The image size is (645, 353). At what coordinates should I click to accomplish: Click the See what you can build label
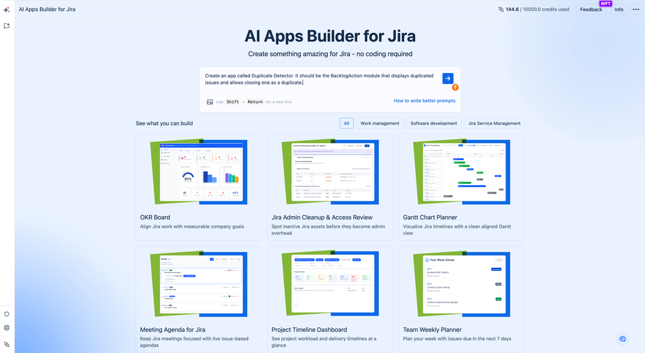pos(164,123)
